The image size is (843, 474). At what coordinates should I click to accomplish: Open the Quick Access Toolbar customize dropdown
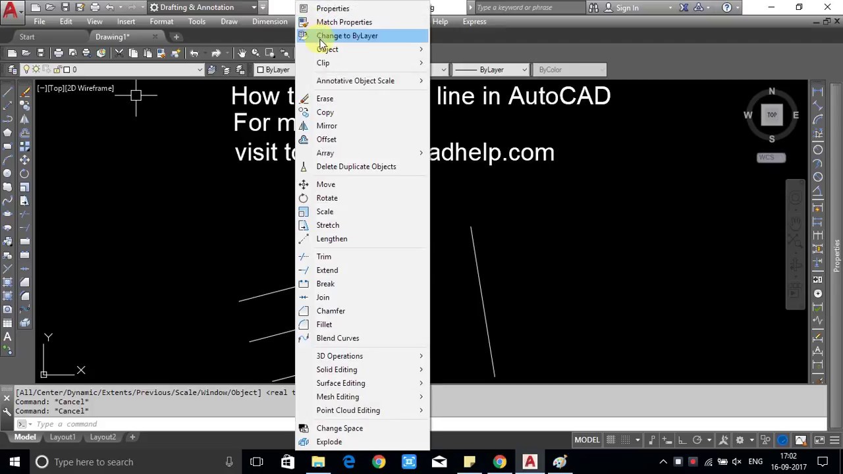(x=263, y=7)
